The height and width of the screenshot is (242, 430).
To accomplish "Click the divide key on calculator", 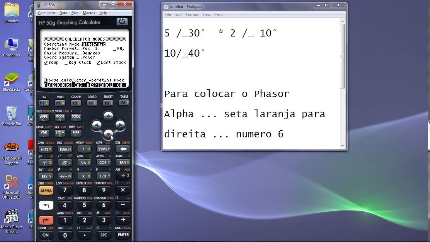I will pyautogui.click(x=123, y=176).
